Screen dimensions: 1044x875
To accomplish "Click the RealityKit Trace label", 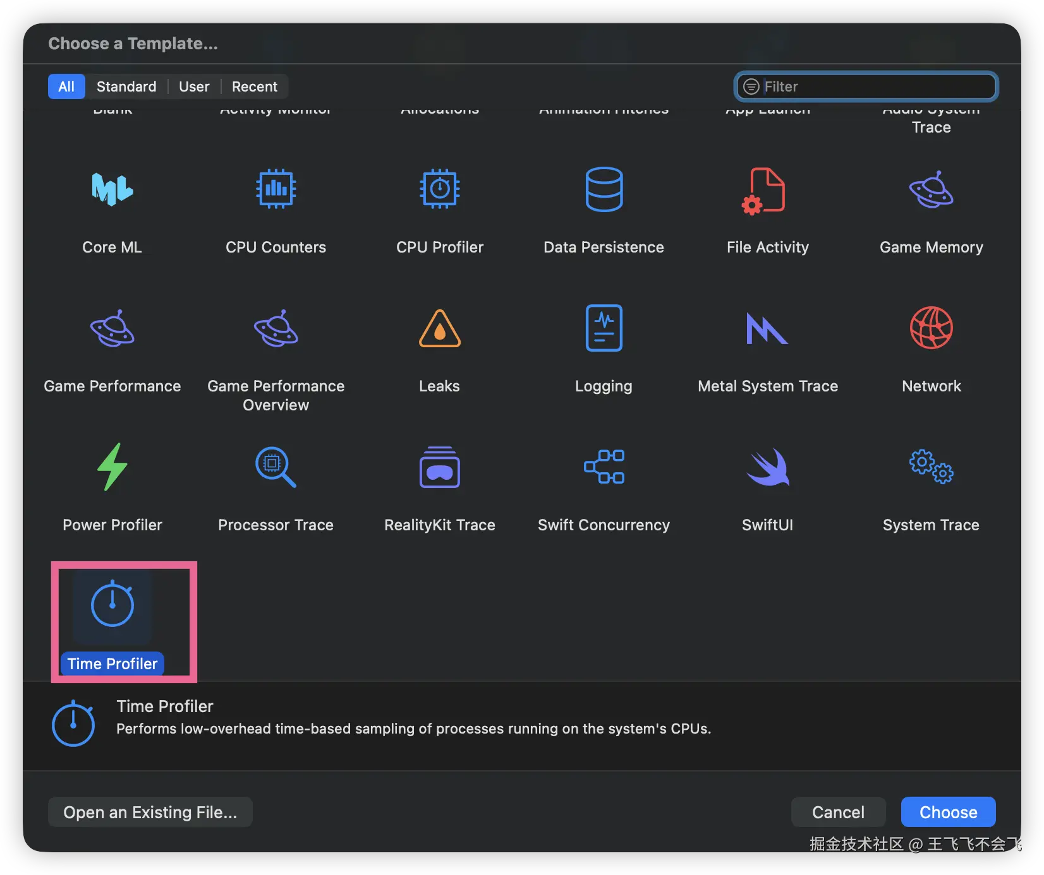I will (x=440, y=525).
